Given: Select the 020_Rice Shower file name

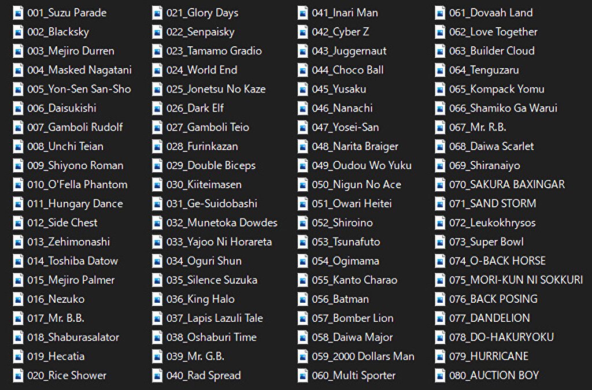Looking at the screenshot, I should click(x=67, y=376).
